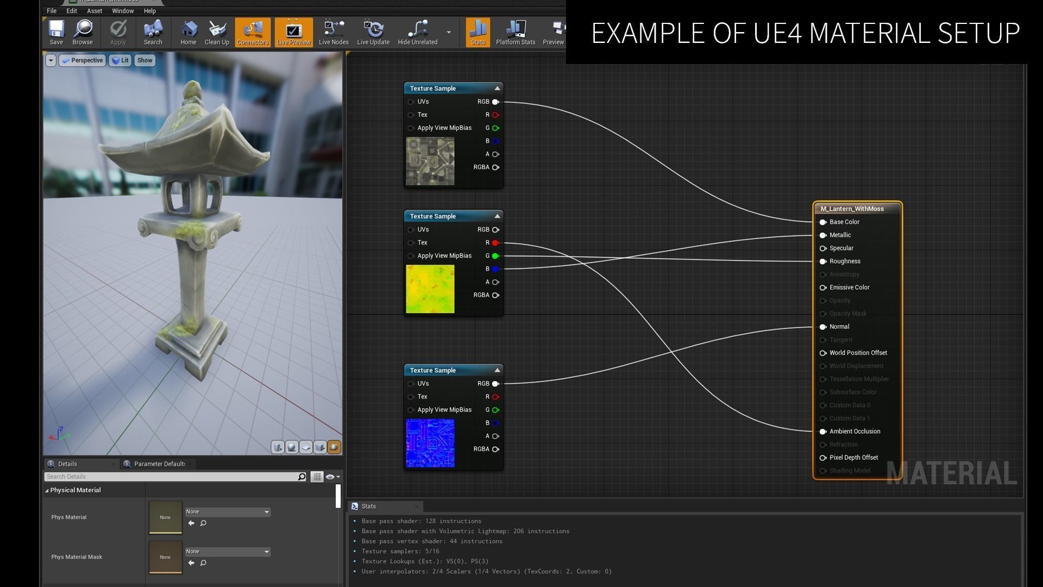
Task: Click the Show viewport button
Action: coord(144,60)
